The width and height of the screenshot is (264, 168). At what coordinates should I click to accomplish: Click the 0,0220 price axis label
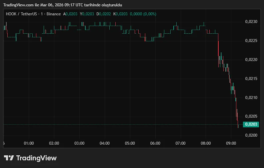coord(251,60)
